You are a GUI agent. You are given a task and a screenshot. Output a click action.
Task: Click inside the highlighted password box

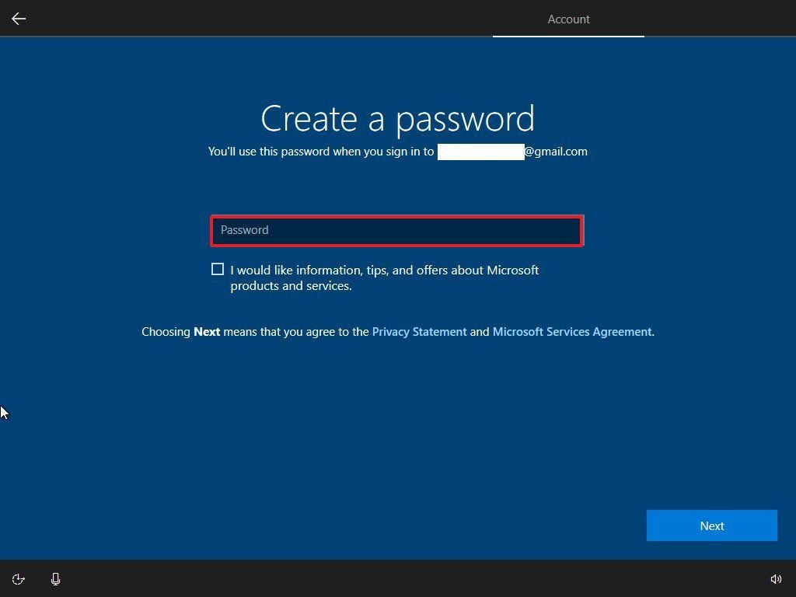coord(396,230)
